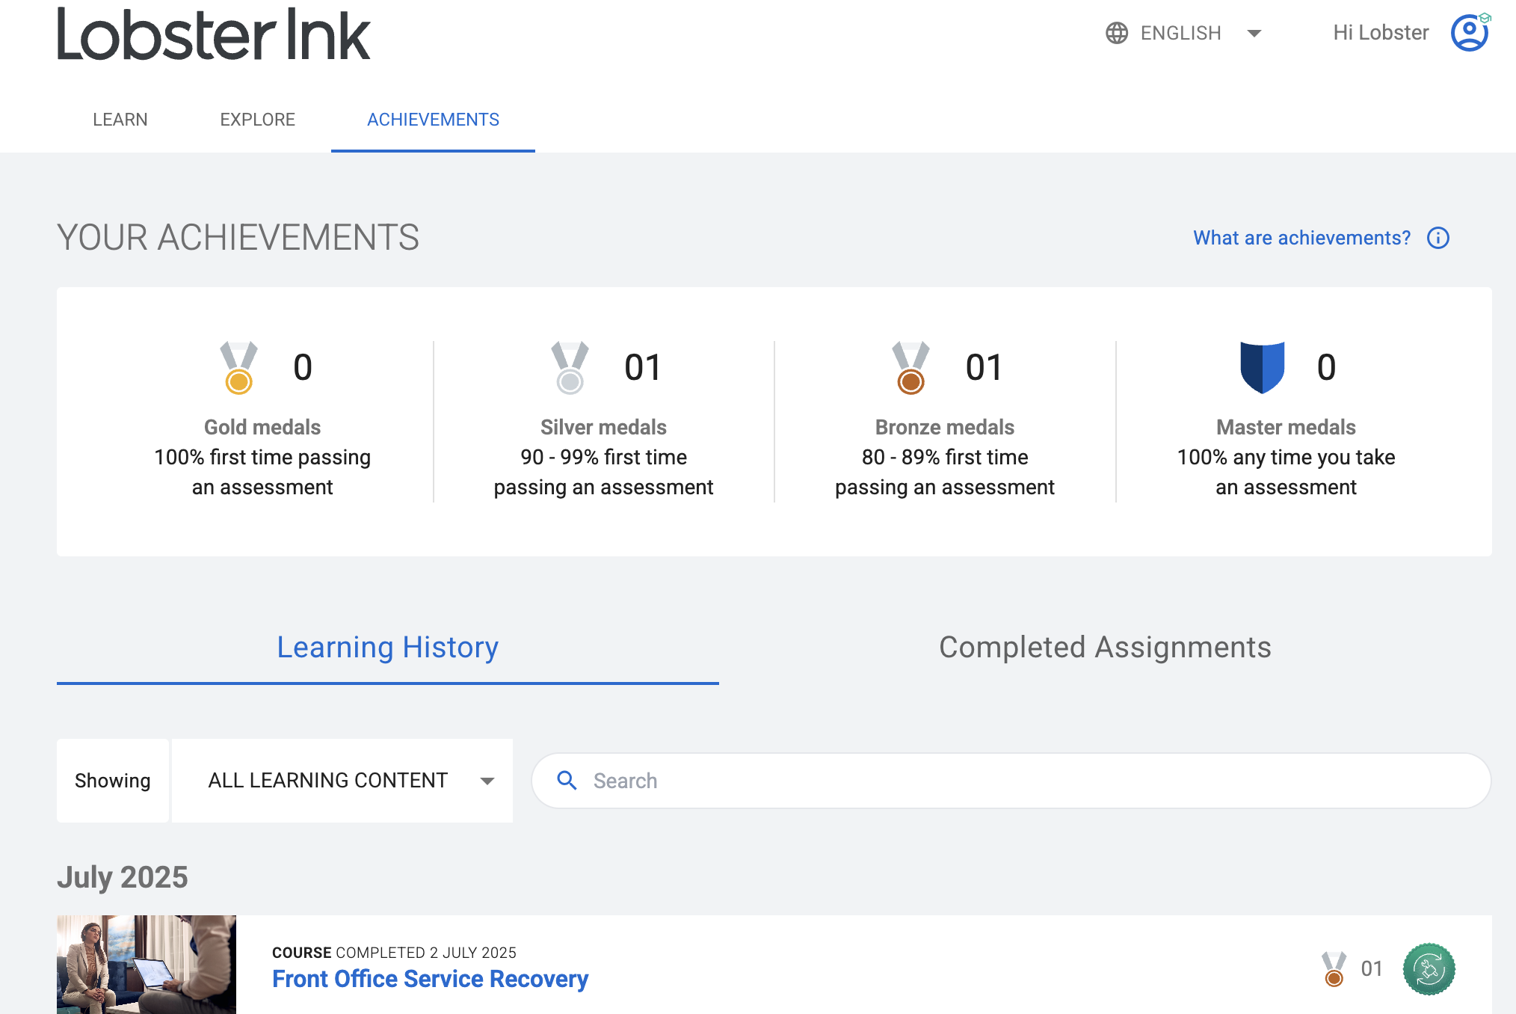Click the Silver medals label
1516x1014 pixels.
[x=603, y=427]
